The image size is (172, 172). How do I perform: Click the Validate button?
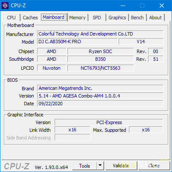pos(121,166)
